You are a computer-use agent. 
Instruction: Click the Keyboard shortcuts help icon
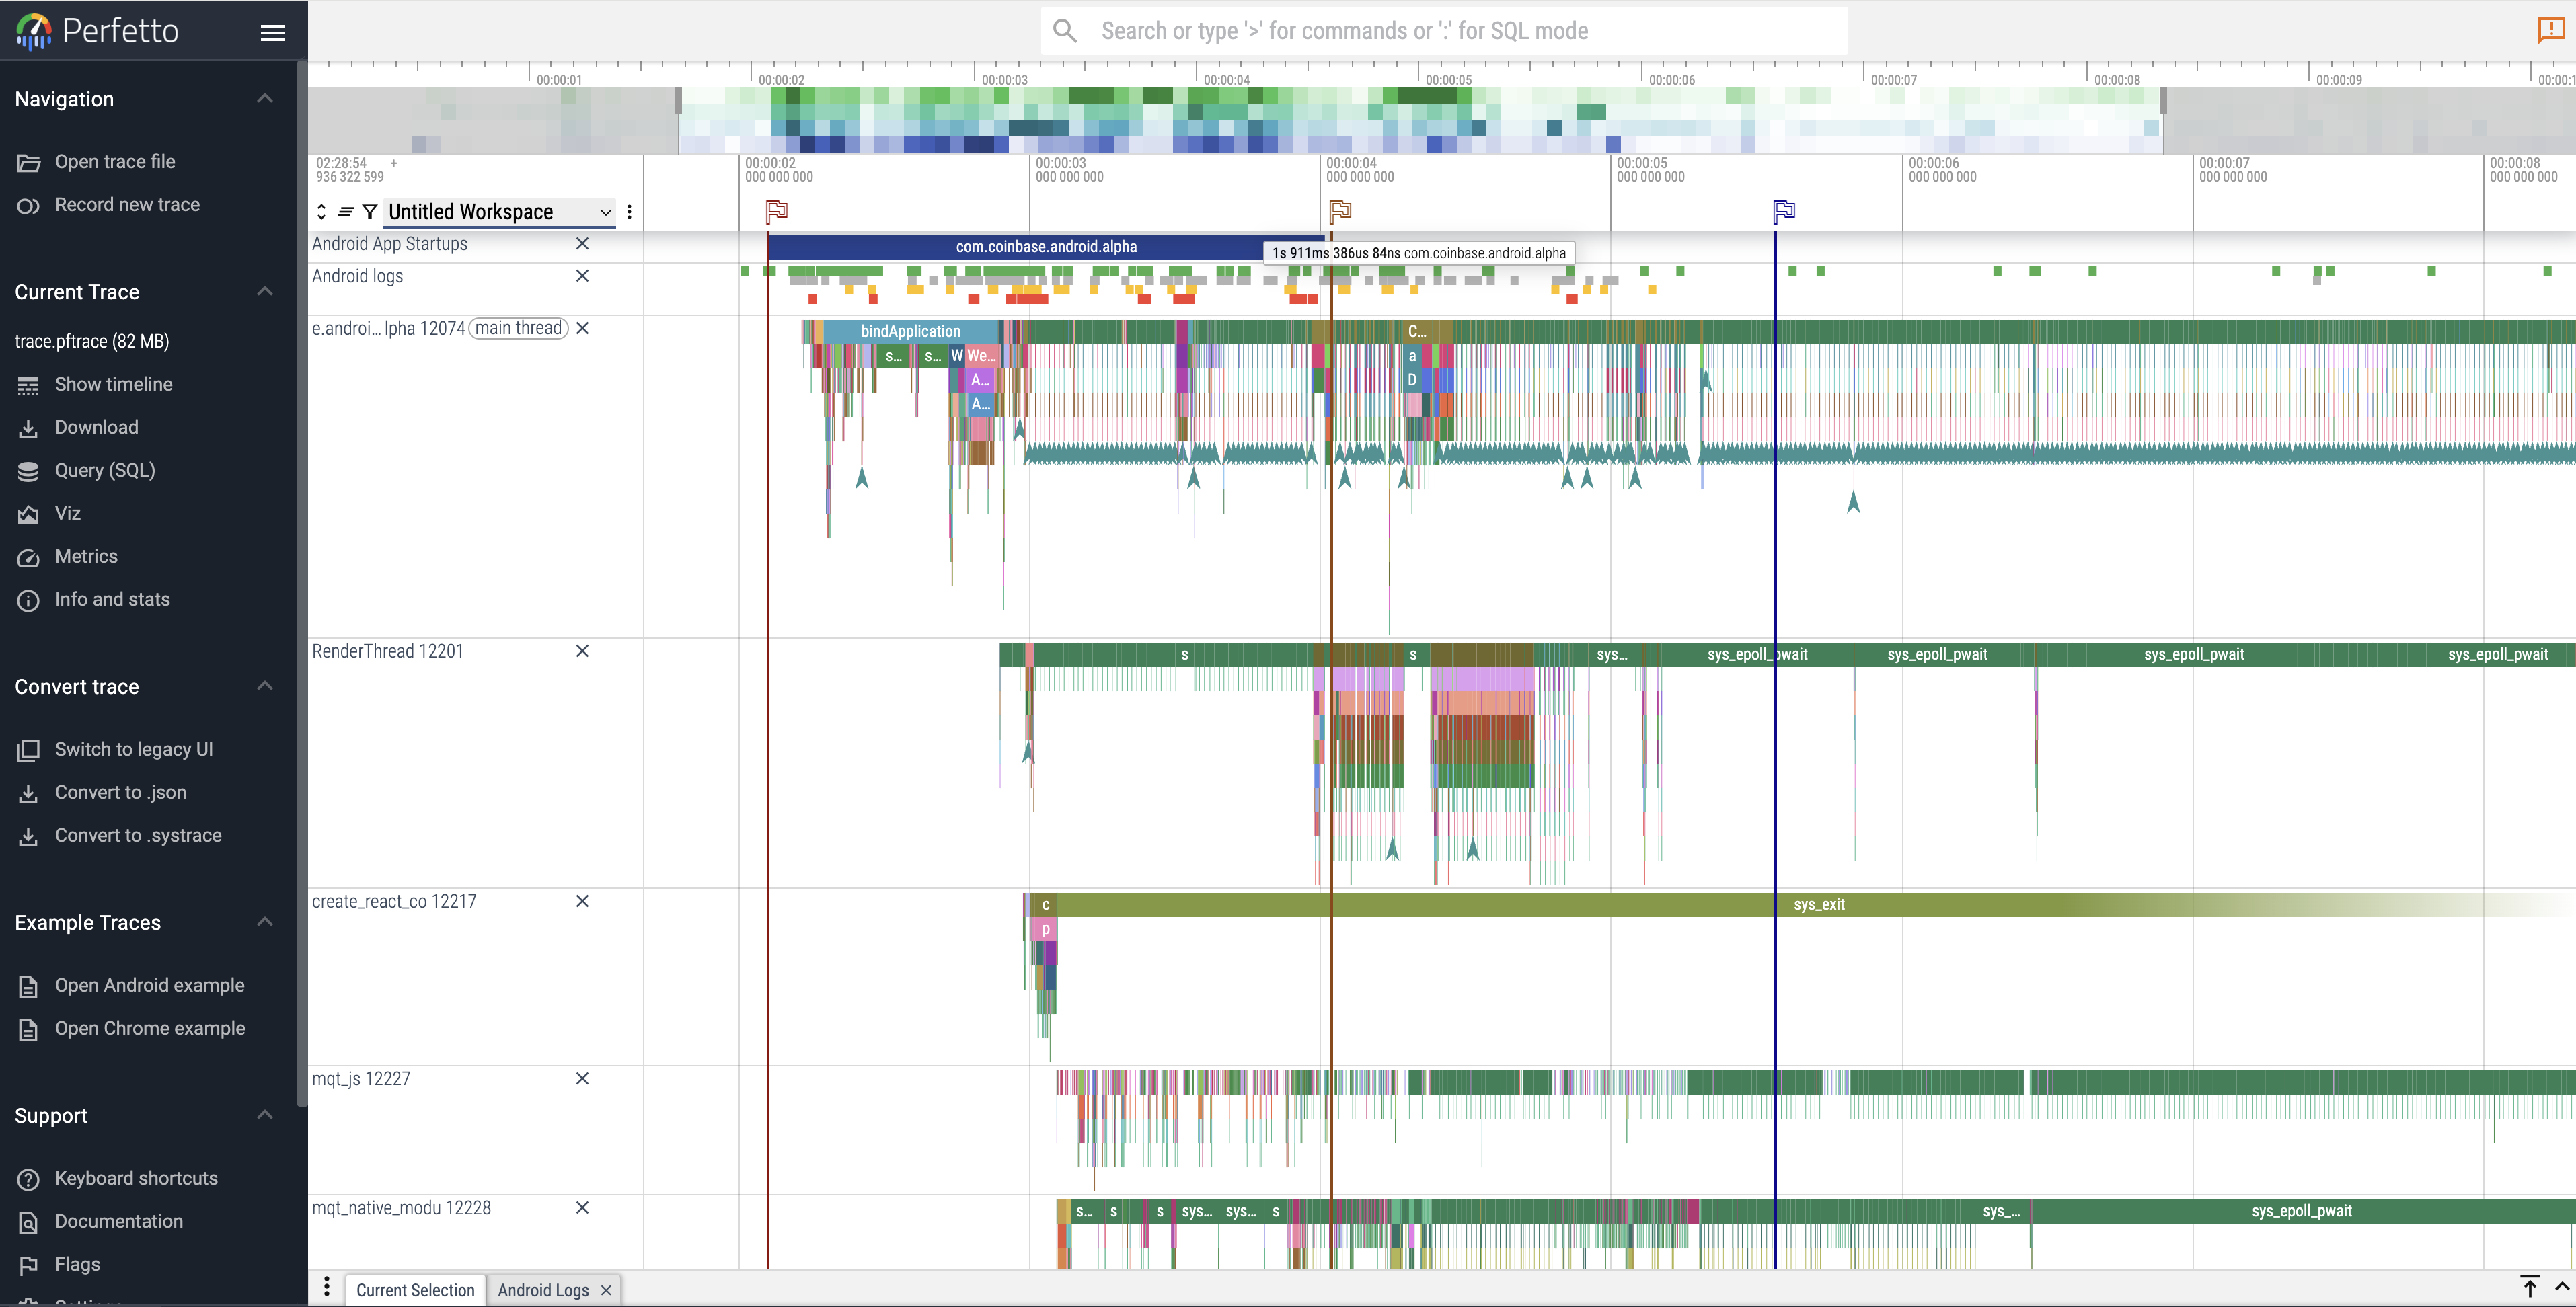[x=28, y=1179]
